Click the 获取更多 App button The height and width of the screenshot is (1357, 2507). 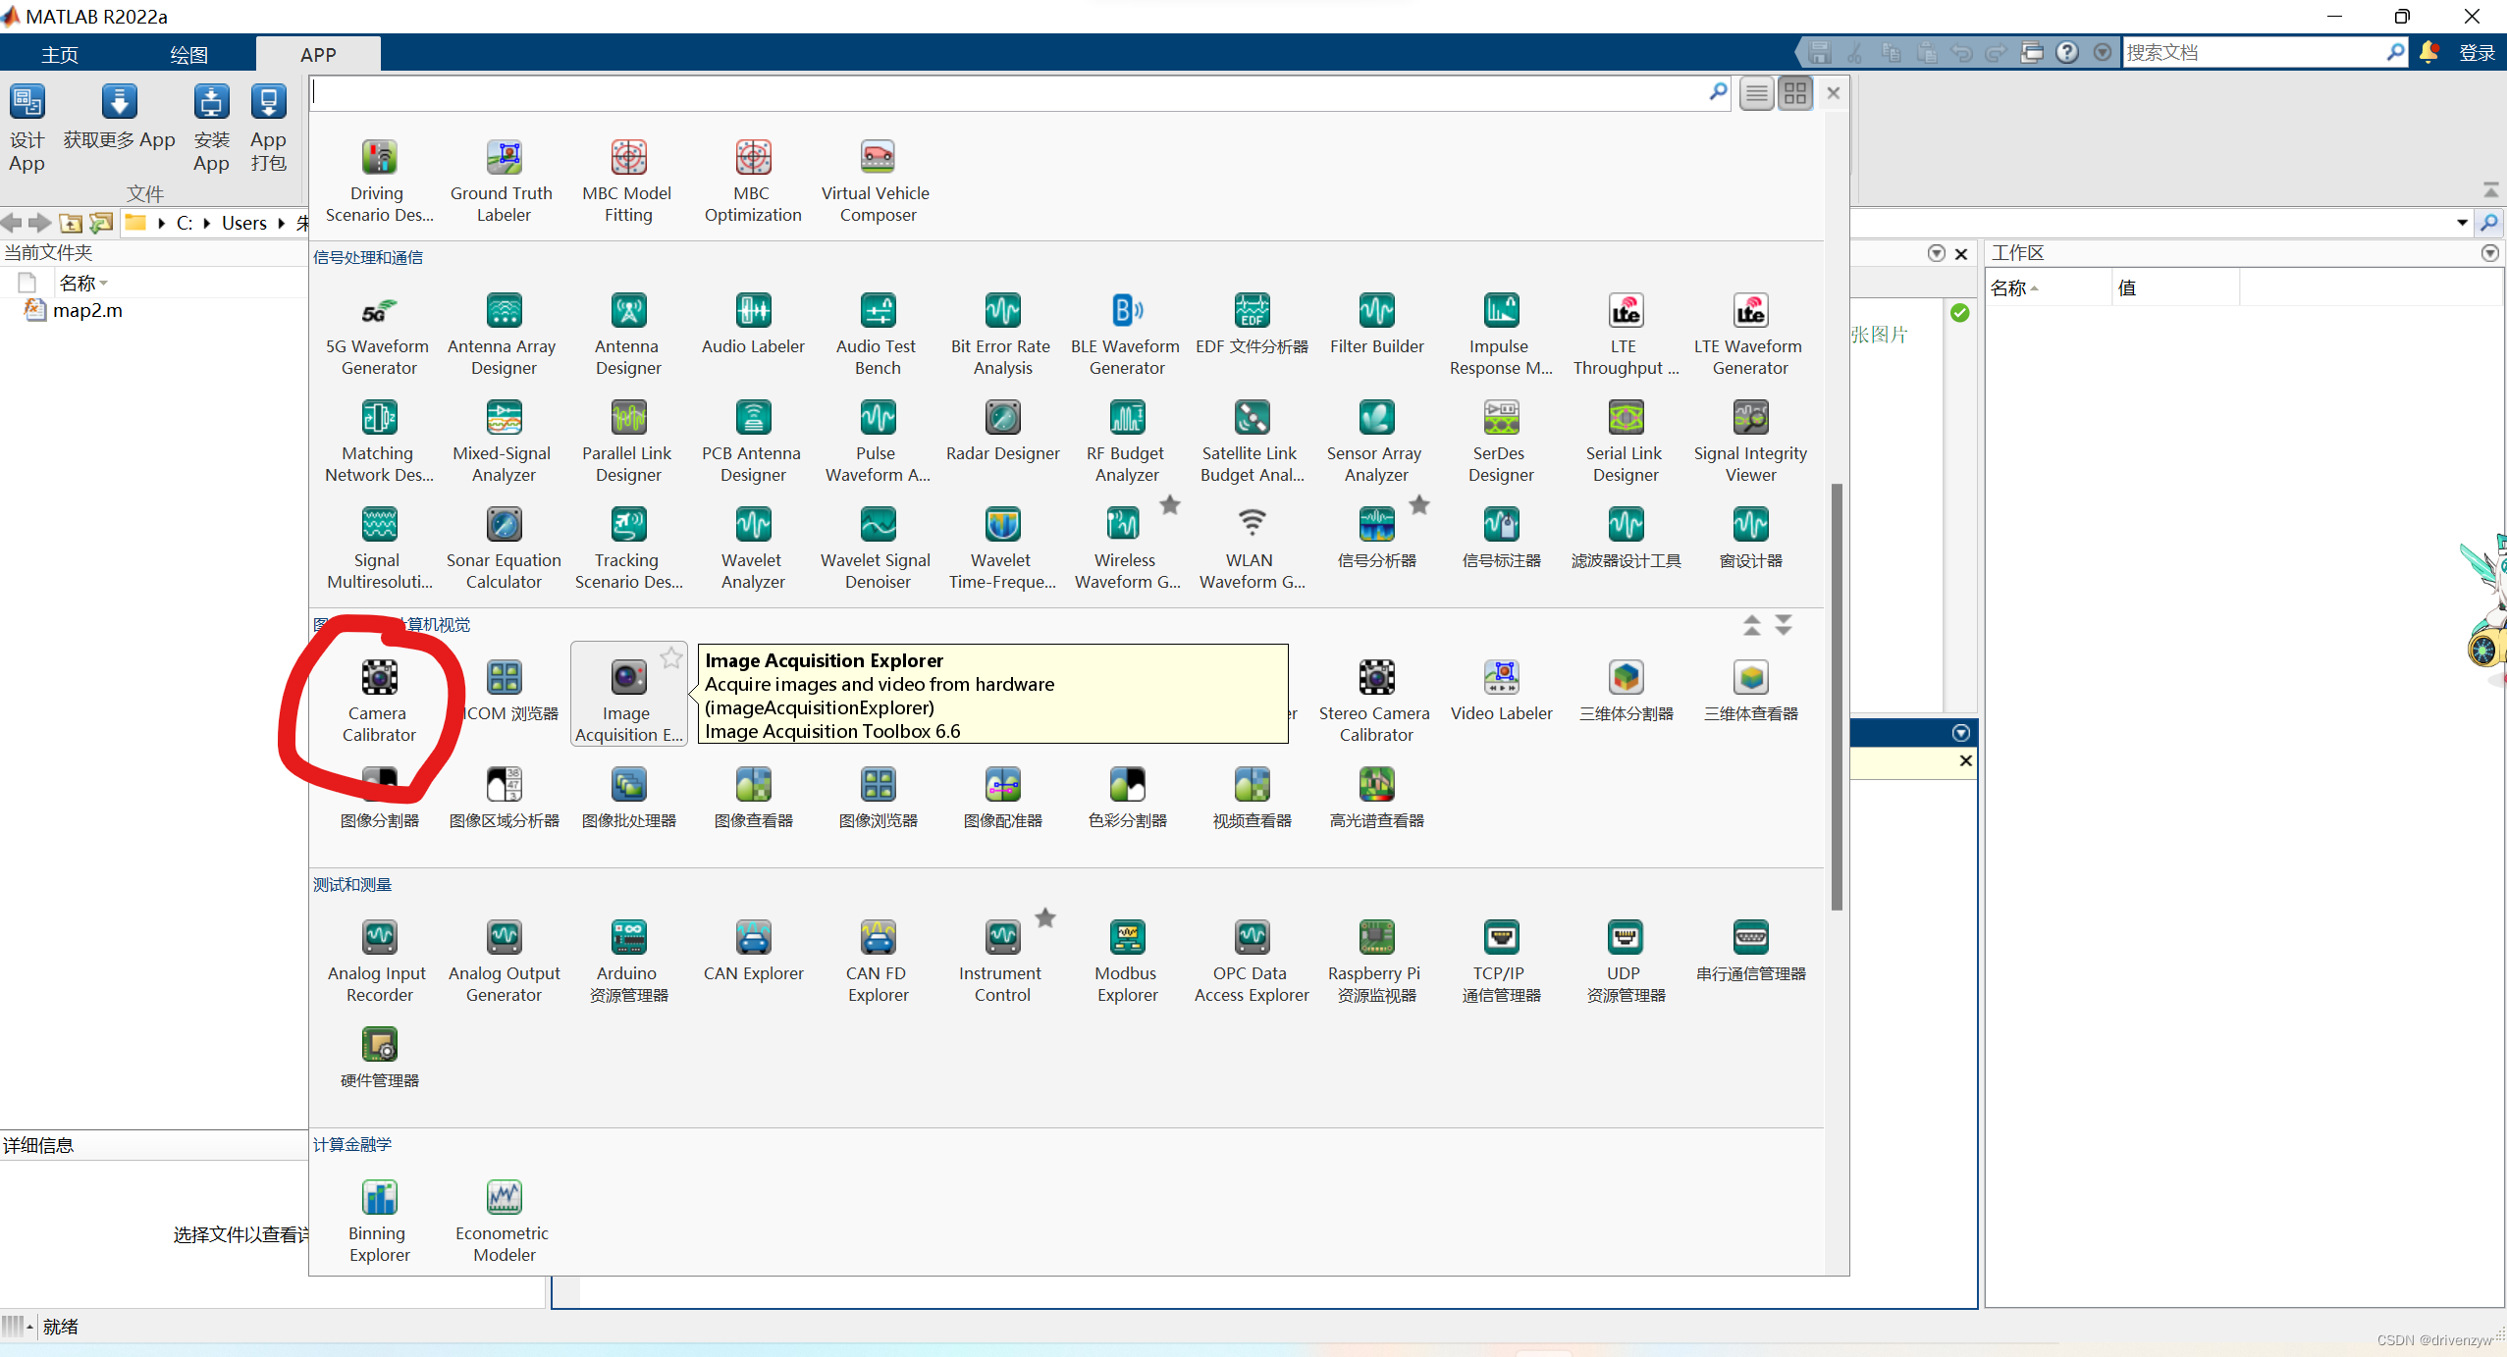tap(119, 118)
